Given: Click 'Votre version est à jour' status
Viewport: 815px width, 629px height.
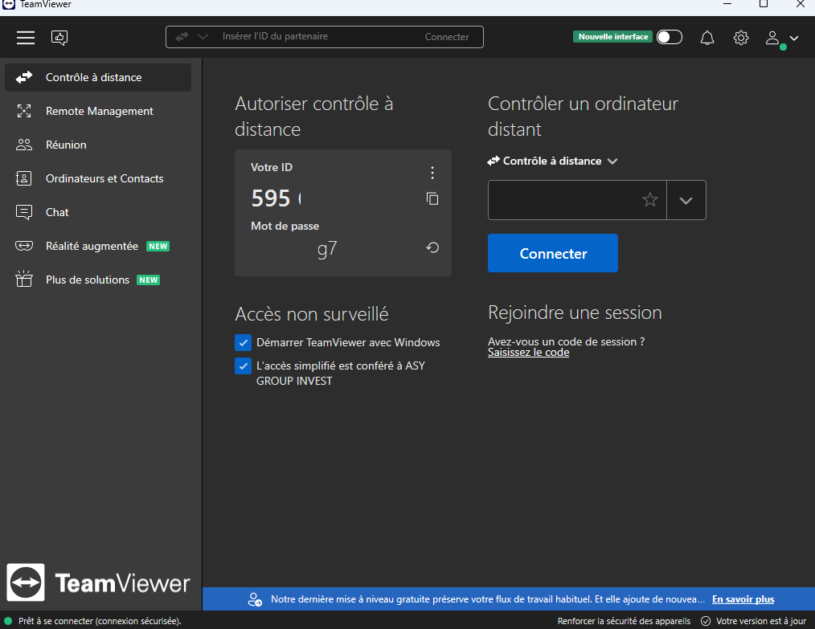Looking at the screenshot, I should [761, 621].
